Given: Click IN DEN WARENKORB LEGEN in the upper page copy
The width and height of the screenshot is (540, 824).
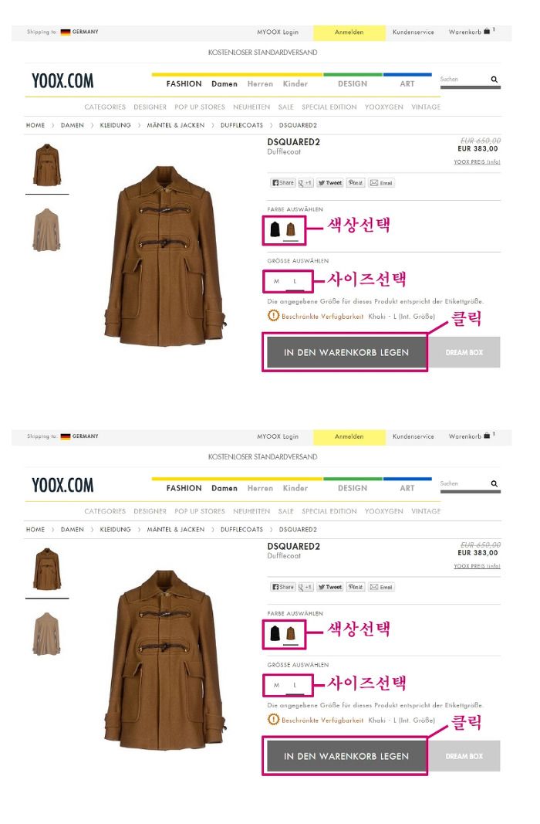Looking at the screenshot, I should click(346, 352).
